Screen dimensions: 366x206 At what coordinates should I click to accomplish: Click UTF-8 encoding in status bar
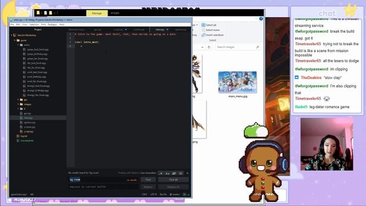click(153, 195)
